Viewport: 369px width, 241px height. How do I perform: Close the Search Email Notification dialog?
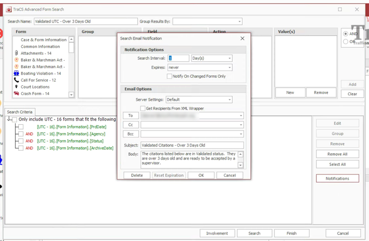tap(242, 38)
